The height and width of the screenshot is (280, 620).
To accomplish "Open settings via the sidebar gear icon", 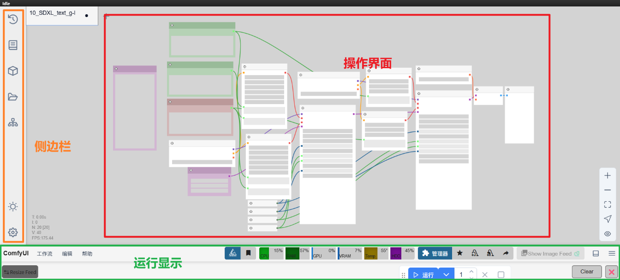I will click(13, 232).
